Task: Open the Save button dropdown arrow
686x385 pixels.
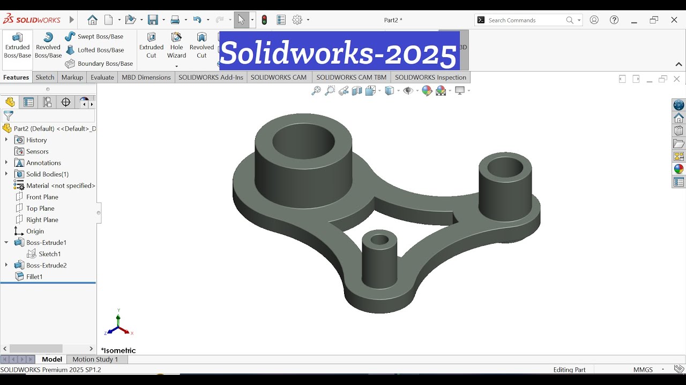Action: 163,20
